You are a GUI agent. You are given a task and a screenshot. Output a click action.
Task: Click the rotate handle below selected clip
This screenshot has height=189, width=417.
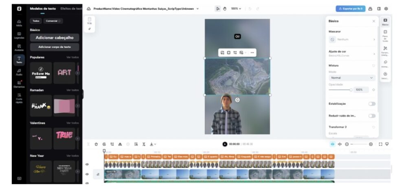tap(237, 100)
